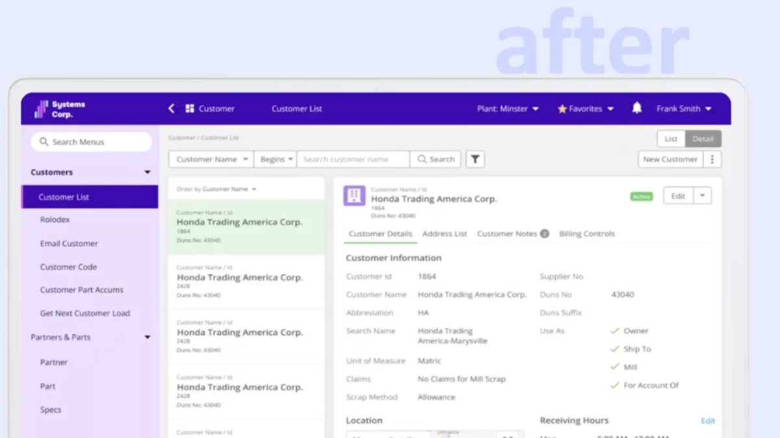The width and height of the screenshot is (780, 438).
Task: Open the arrow next to Edit button
Action: pyautogui.click(x=703, y=196)
